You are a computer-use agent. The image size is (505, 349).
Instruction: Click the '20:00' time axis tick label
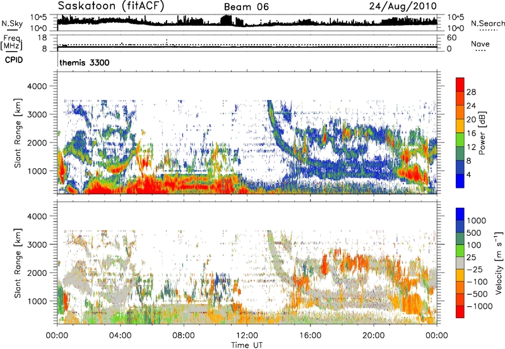(374, 336)
